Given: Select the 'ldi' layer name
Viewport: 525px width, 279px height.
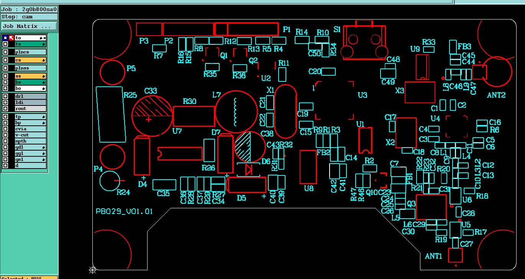Looking at the screenshot, I should pyautogui.click(x=30, y=102).
